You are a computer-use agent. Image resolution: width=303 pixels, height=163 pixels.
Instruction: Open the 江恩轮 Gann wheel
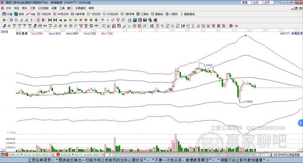[143, 14]
